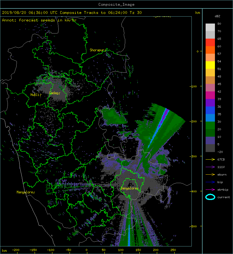Click the eburn legend label
This screenshot has width=233, height=254.
pyautogui.click(x=222, y=175)
